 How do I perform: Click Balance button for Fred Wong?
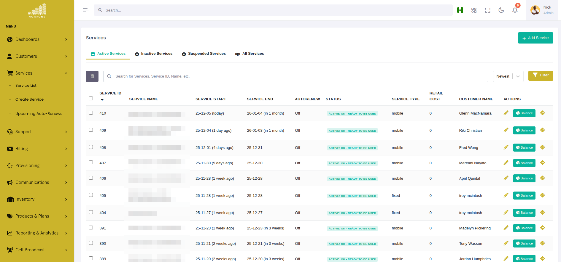(x=524, y=147)
